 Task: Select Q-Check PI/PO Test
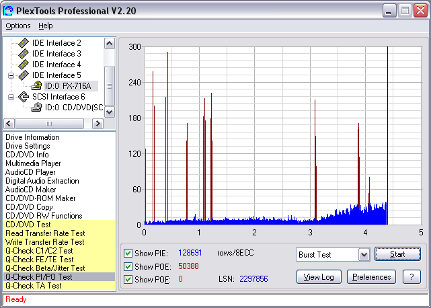click(x=59, y=277)
